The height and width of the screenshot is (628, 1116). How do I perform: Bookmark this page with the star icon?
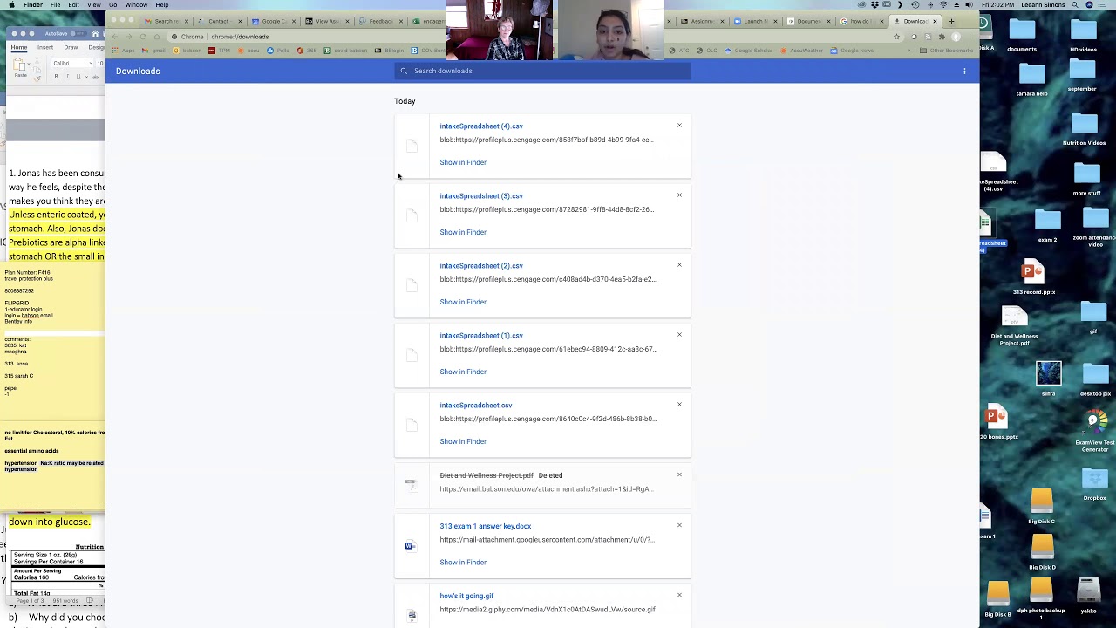click(x=896, y=37)
